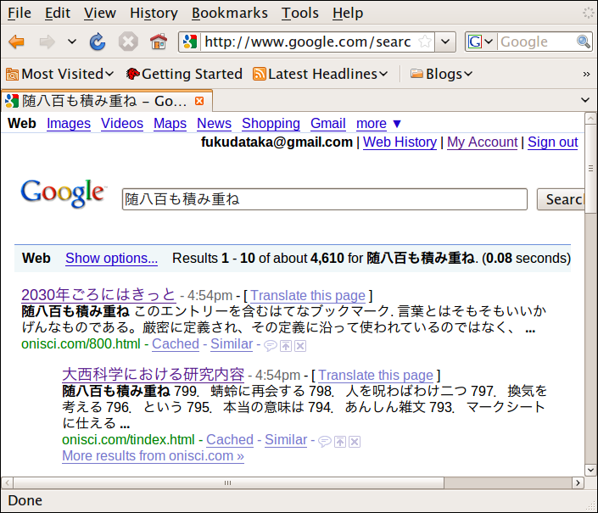Click the Show options... link

pos(111,259)
